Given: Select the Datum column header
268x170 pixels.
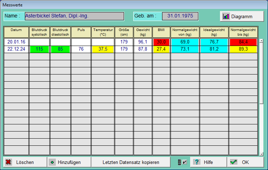Looking at the screenshot, I should tap(16, 32).
